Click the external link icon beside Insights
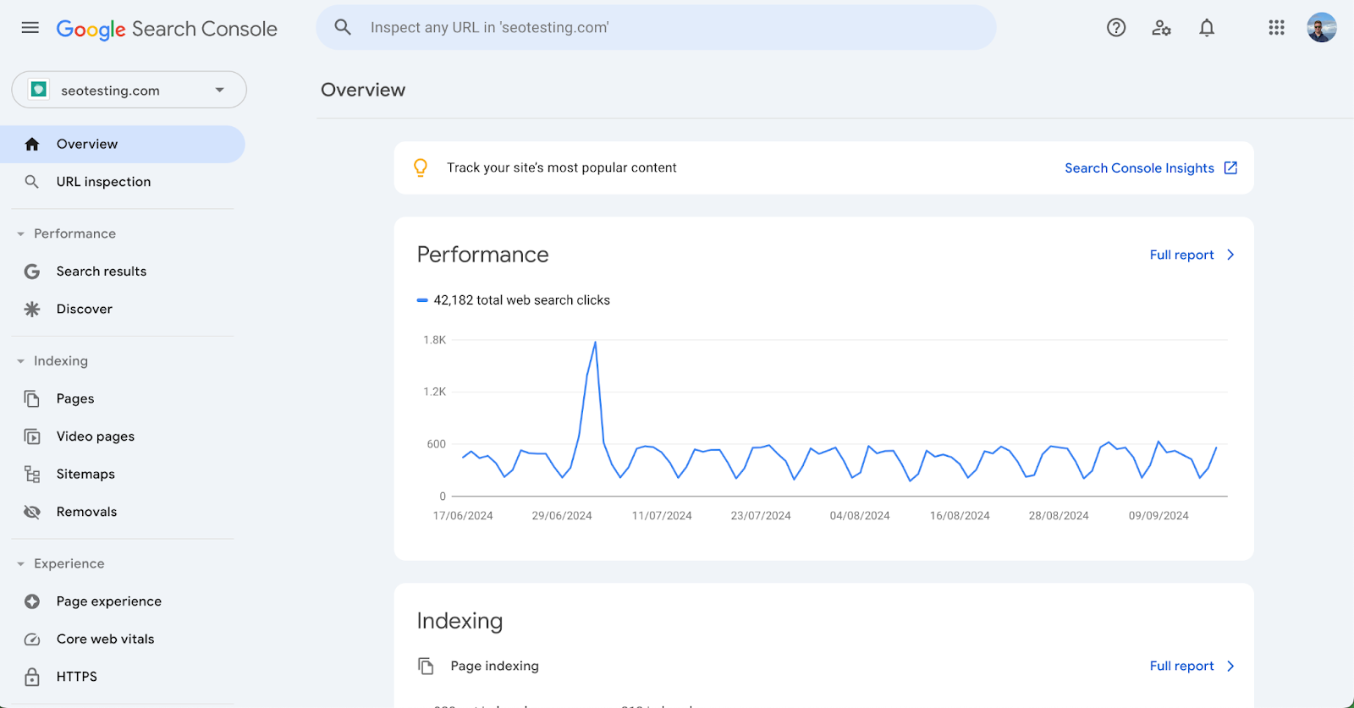 tap(1230, 167)
